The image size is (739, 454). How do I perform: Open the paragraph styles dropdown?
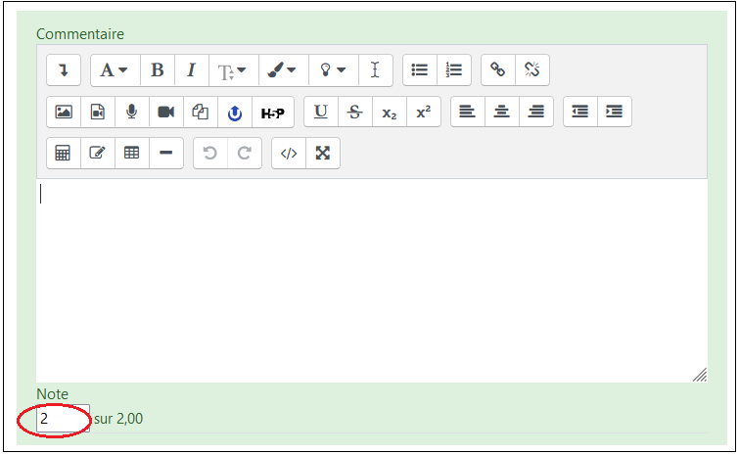[115, 70]
